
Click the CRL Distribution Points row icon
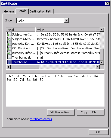[10, 48]
